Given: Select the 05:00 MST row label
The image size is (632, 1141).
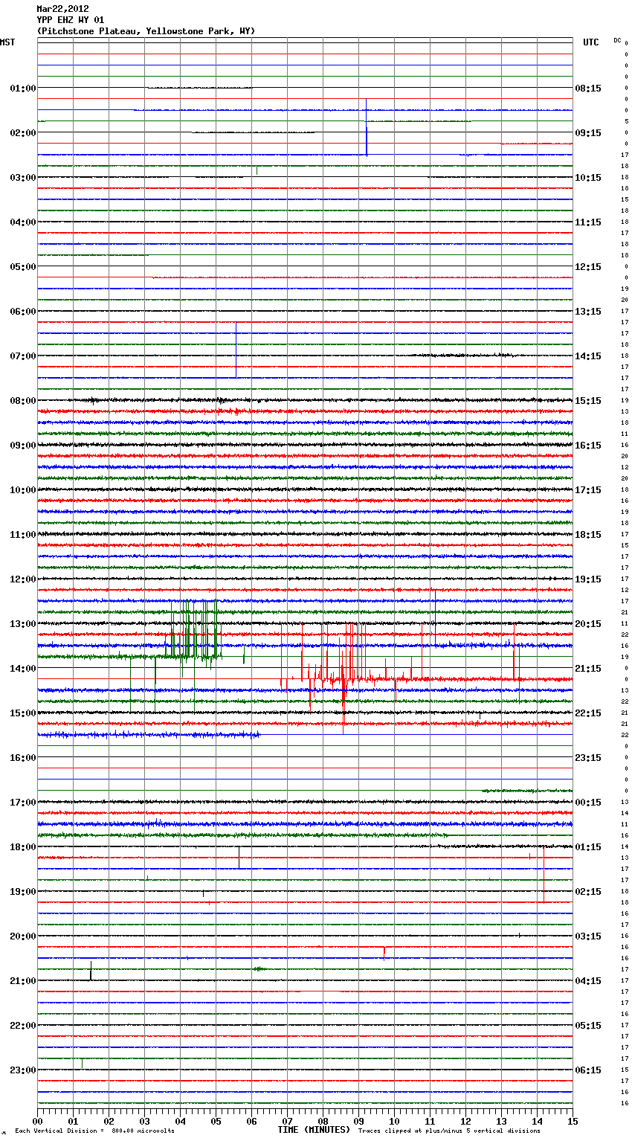Looking at the screenshot, I should (x=23, y=267).
